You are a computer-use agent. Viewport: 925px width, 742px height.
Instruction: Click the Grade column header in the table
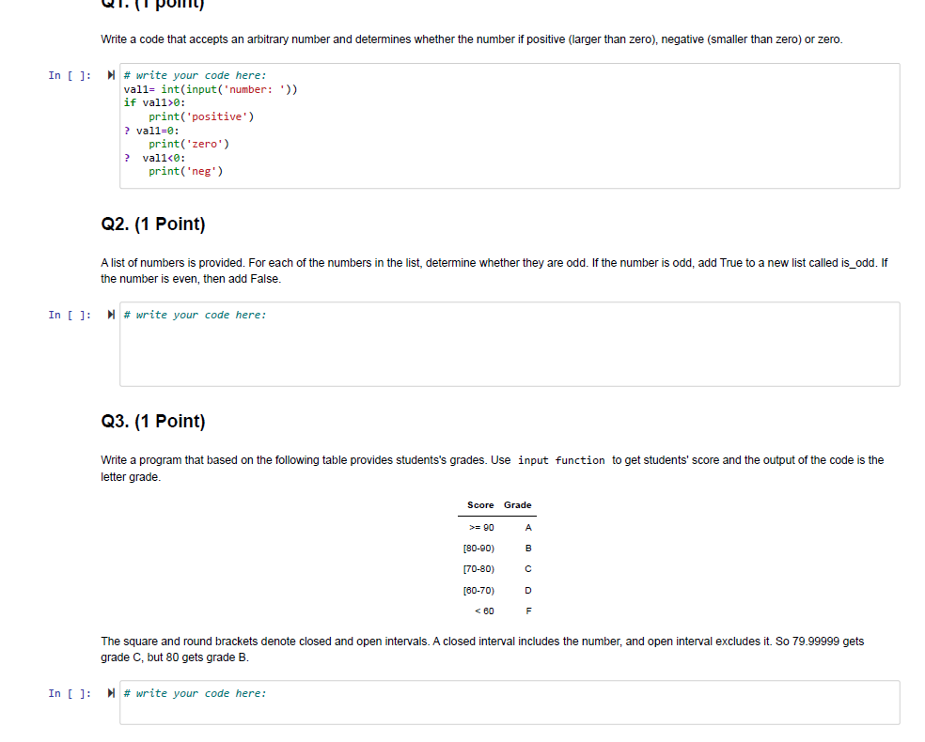pos(517,505)
